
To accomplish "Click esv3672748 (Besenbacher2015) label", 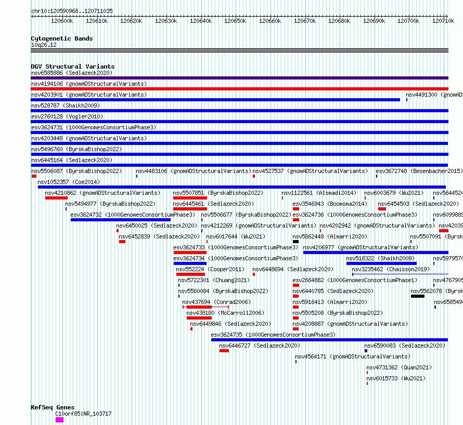I will point(419,171).
